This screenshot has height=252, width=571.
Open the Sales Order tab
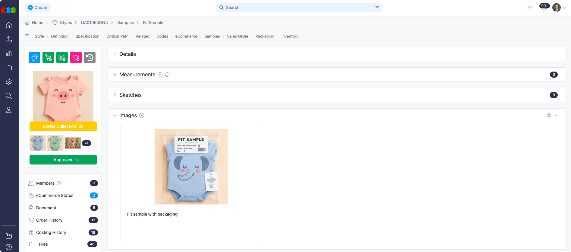pyautogui.click(x=238, y=36)
